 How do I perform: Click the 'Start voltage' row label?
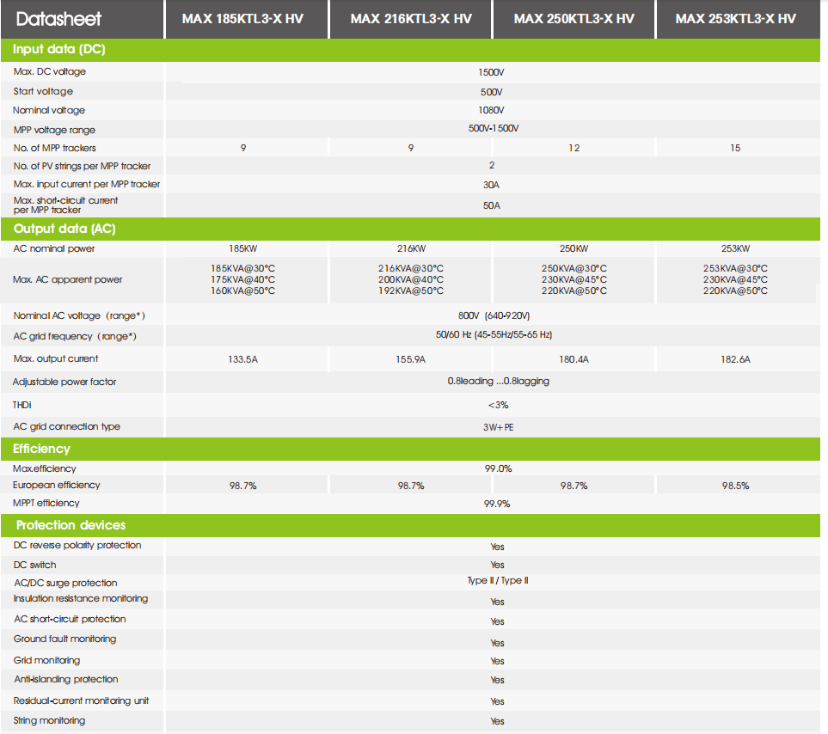[x=43, y=91]
